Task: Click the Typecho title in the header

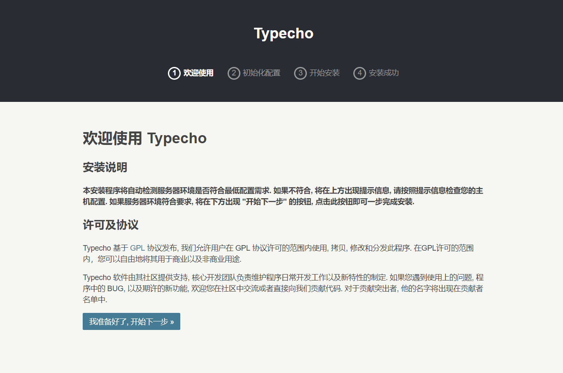Action: tap(284, 33)
